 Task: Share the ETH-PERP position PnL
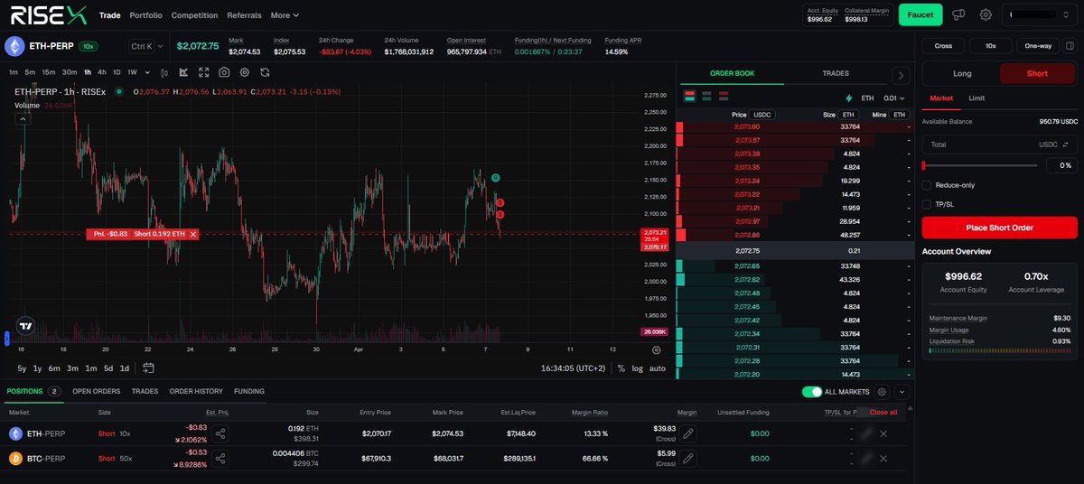click(220, 433)
